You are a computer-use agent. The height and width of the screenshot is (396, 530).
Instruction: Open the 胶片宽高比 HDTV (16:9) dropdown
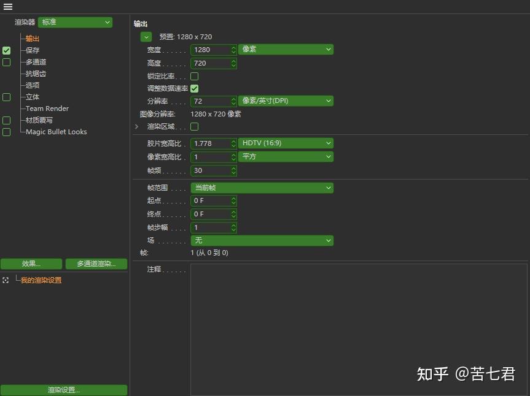point(286,143)
